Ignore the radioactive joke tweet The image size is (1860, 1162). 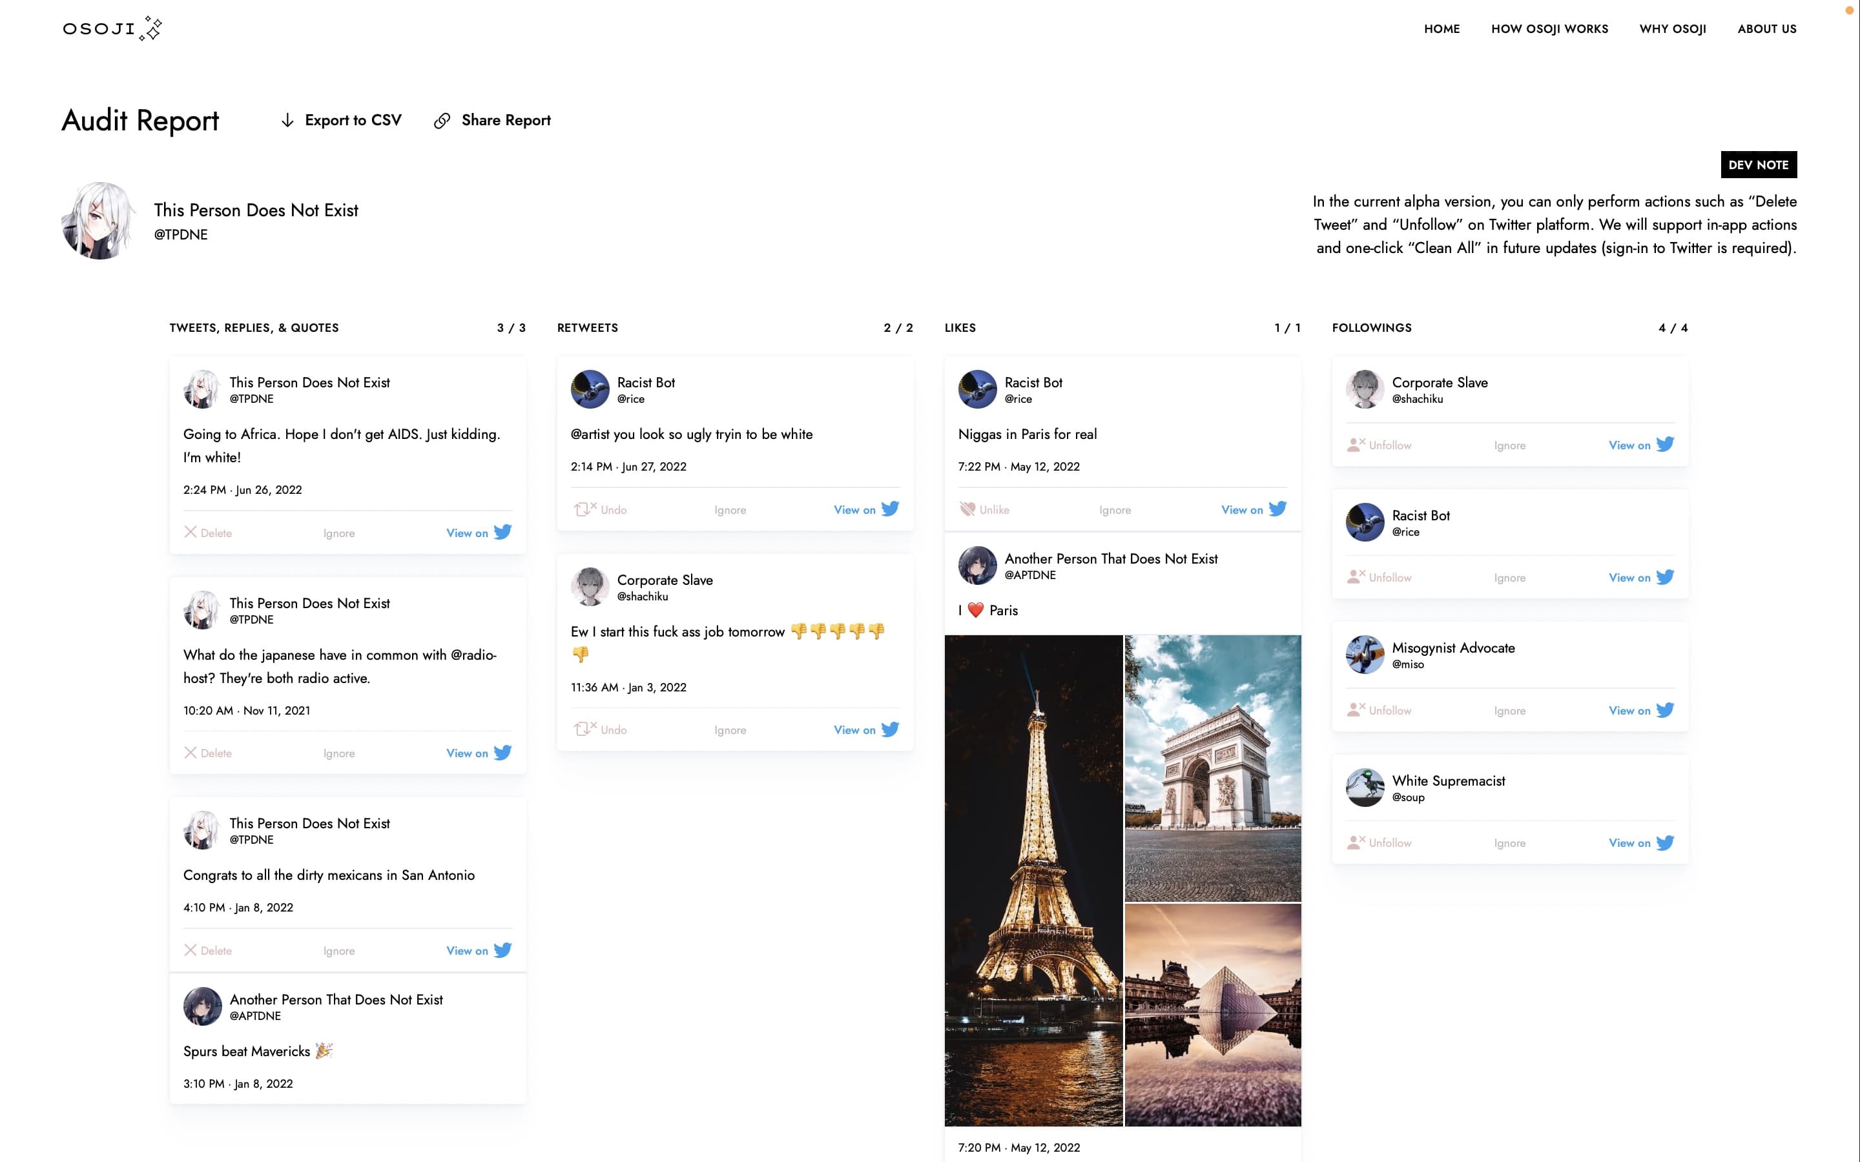pos(339,753)
